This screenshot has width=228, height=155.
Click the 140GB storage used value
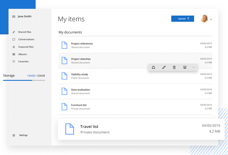pyautogui.click(x=31, y=76)
